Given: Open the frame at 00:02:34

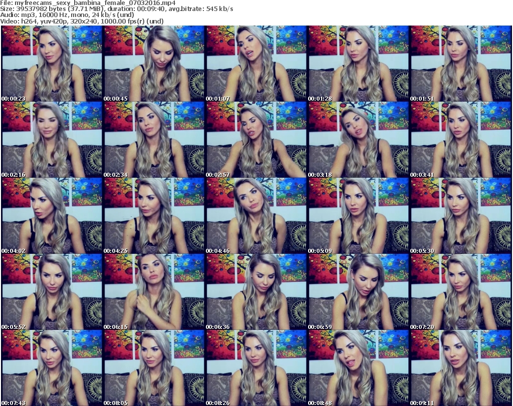Looking at the screenshot, I should pos(154,140).
